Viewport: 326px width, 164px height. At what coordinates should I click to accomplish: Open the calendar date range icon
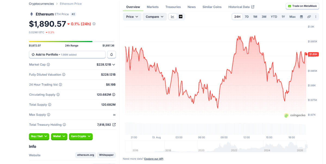[x=301, y=17]
